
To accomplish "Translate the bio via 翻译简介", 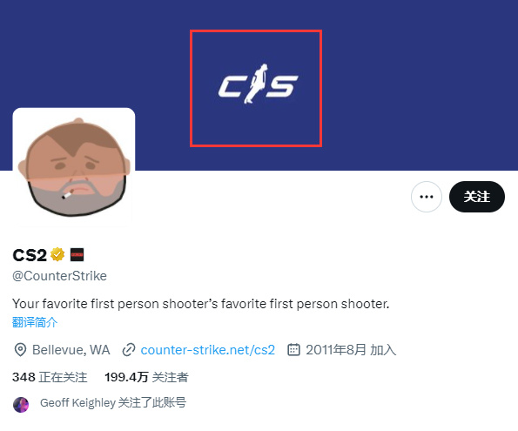I will coord(35,322).
